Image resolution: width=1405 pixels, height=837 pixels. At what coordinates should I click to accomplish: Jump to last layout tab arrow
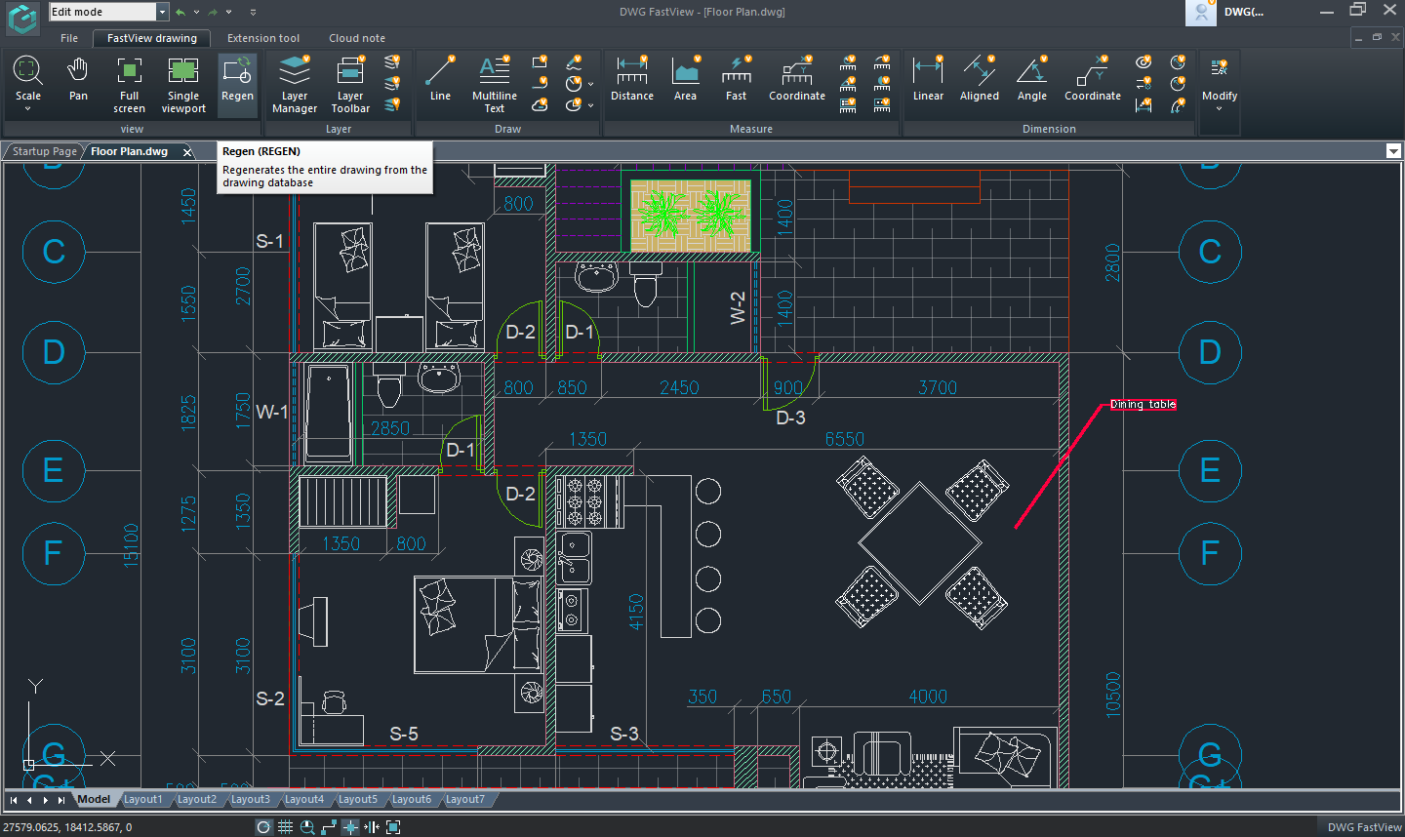(x=60, y=800)
